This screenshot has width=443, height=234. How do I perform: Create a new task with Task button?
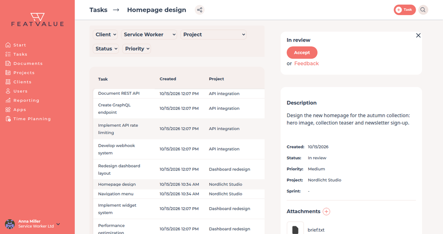(x=404, y=10)
